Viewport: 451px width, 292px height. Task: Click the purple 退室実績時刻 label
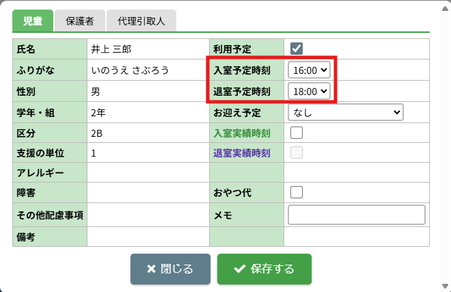[x=242, y=153]
